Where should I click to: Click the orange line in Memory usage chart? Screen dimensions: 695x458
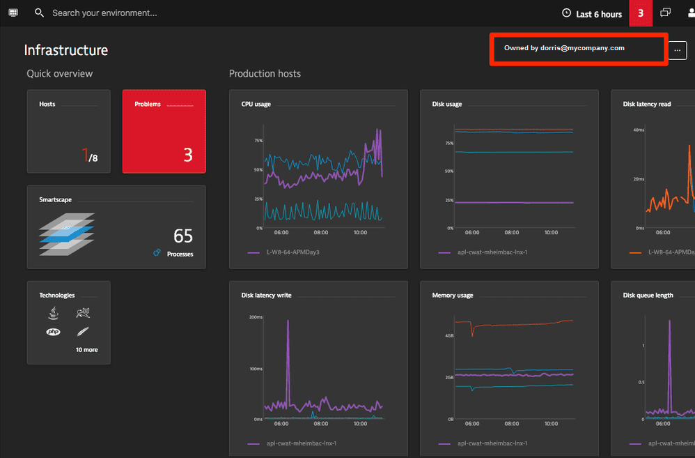click(x=514, y=325)
